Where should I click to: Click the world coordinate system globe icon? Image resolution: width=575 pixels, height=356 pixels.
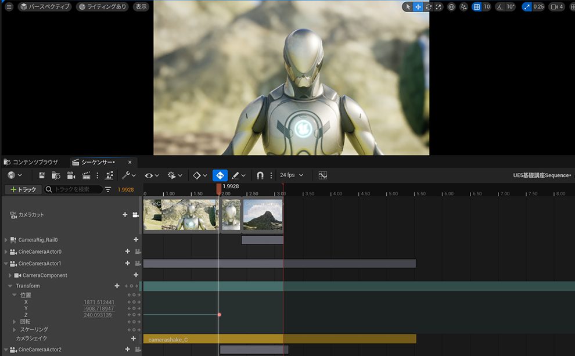click(x=451, y=7)
